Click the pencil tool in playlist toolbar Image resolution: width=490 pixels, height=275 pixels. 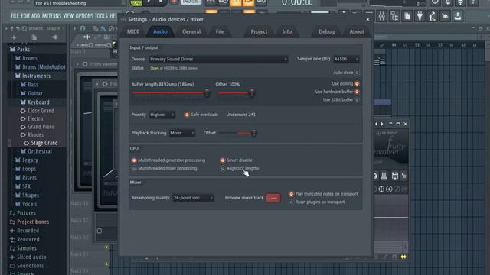pos(95,29)
